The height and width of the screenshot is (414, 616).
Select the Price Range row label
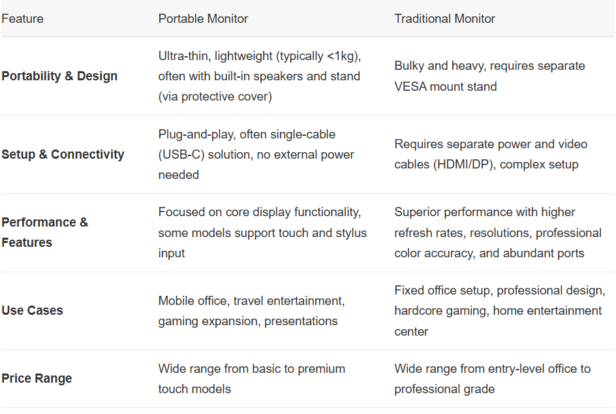pos(37,379)
